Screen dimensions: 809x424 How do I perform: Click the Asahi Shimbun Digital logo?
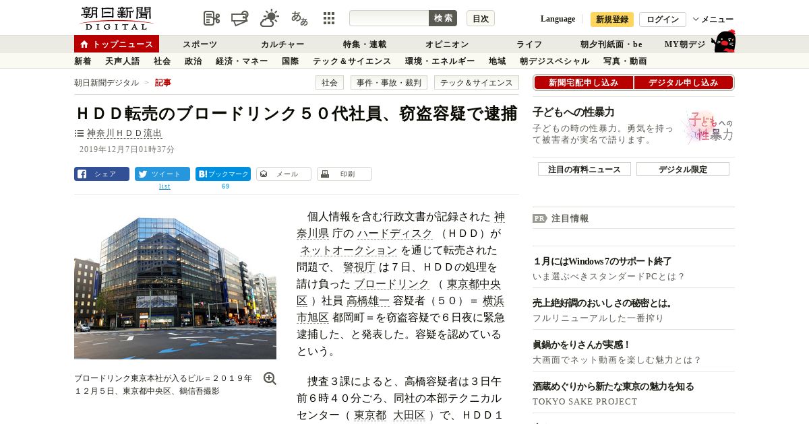117,18
